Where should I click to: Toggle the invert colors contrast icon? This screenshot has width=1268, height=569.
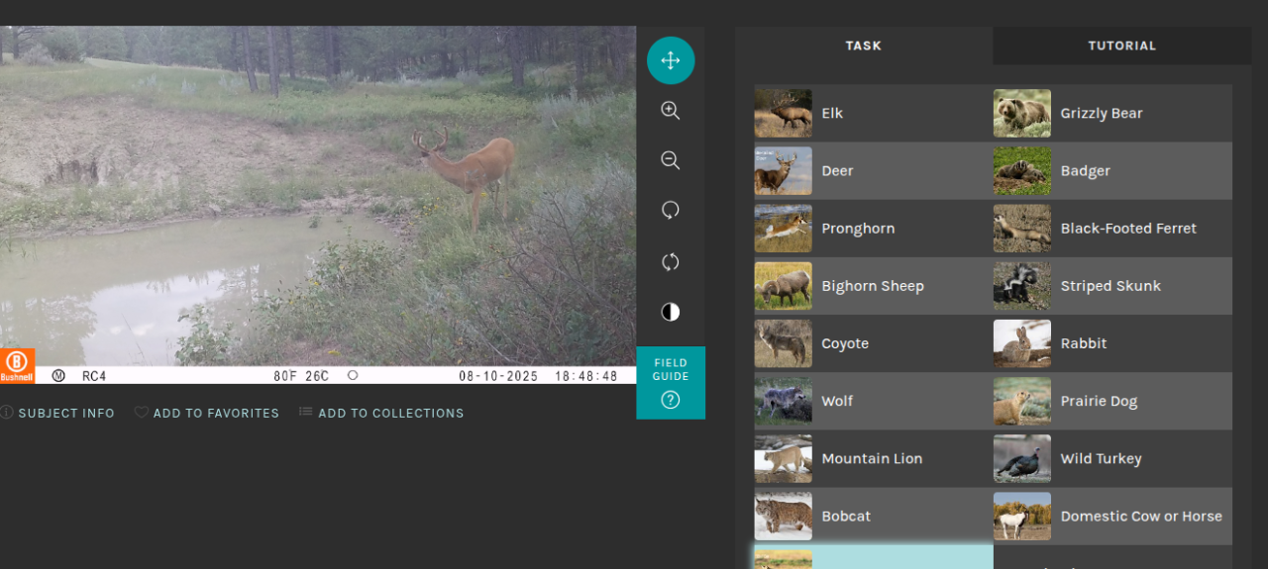click(x=671, y=313)
